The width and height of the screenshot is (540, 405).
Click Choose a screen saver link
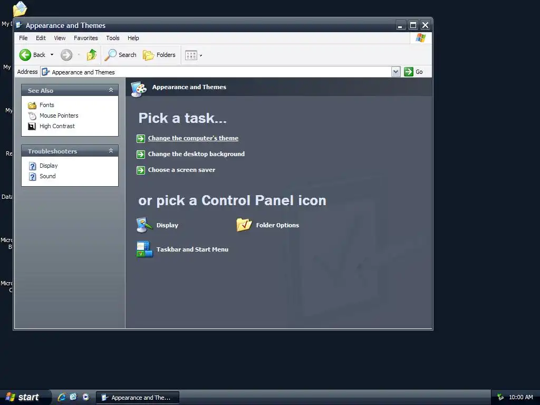coord(181,170)
